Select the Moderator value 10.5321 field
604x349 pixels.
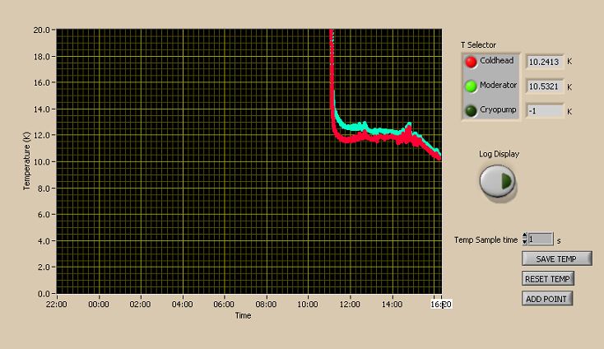[544, 86]
